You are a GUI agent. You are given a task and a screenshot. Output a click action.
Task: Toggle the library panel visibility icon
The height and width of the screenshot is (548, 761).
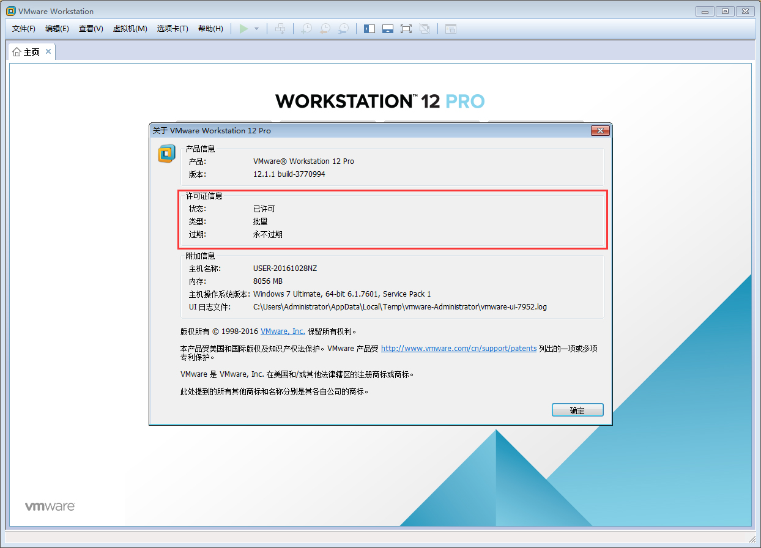pos(369,28)
